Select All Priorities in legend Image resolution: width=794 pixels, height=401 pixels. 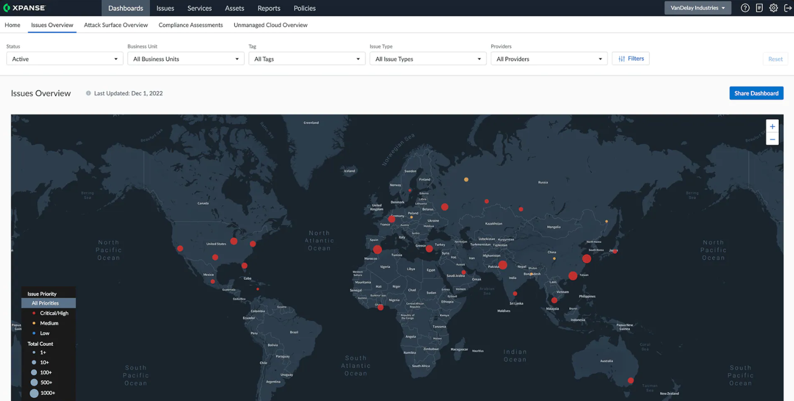pyautogui.click(x=48, y=303)
